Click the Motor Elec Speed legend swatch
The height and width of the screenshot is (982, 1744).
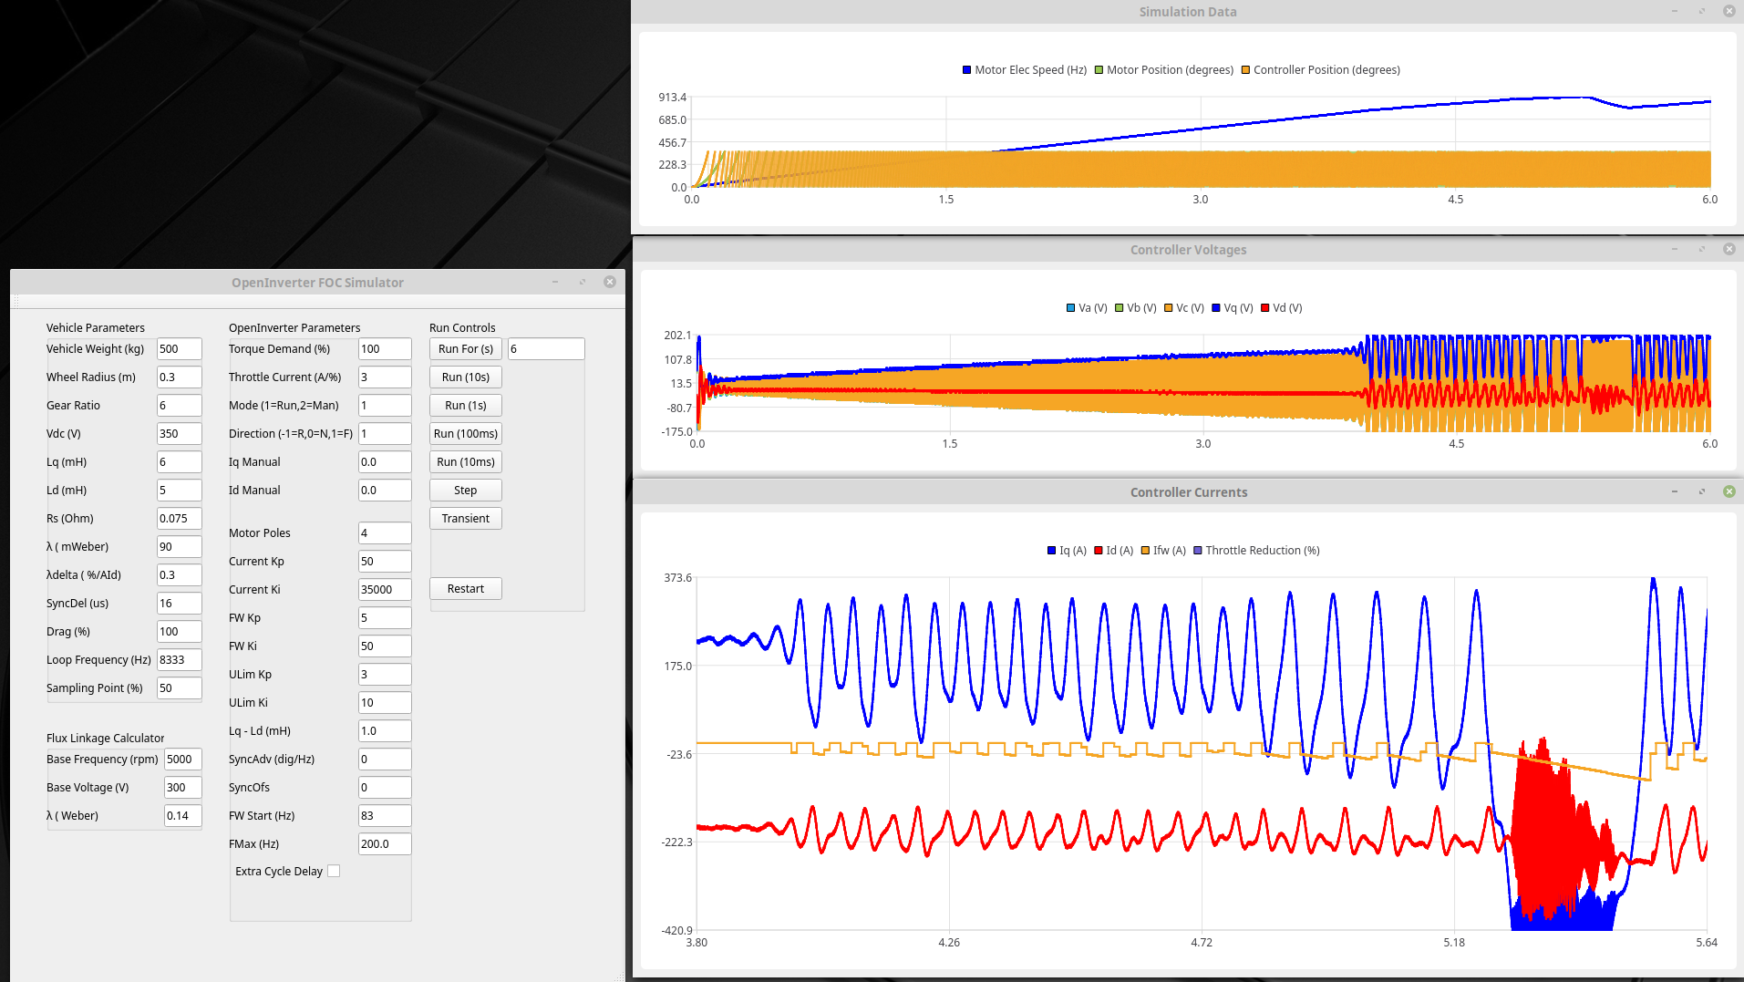tap(966, 70)
